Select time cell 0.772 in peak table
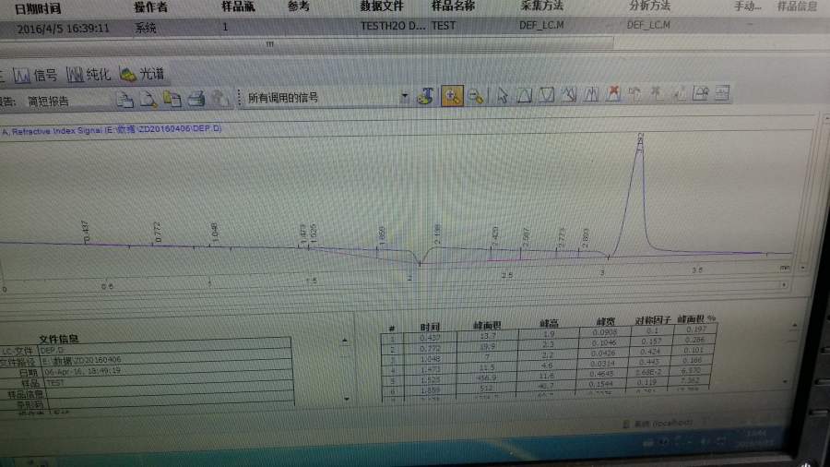The width and height of the screenshot is (830, 467). point(431,349)
